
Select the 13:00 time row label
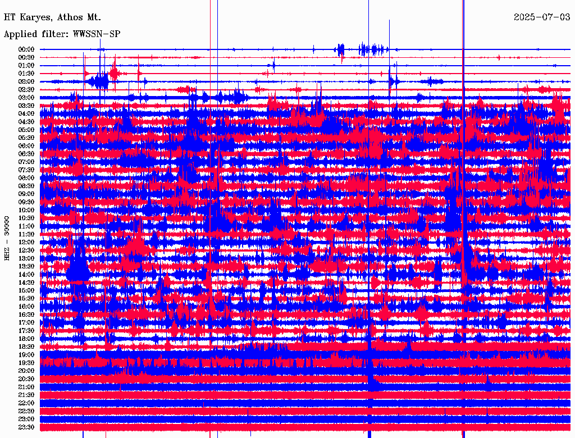tap(26, 259)
